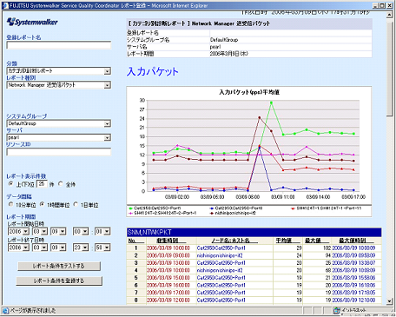396x317 pixels.
Task: Click the pearl server value in the report header table
Action: [215, 47]
